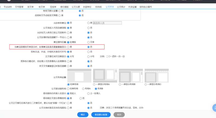Go to the 签报单 tab
The width and height of the screenshot is (216, 118).
[x=53, y=7]
